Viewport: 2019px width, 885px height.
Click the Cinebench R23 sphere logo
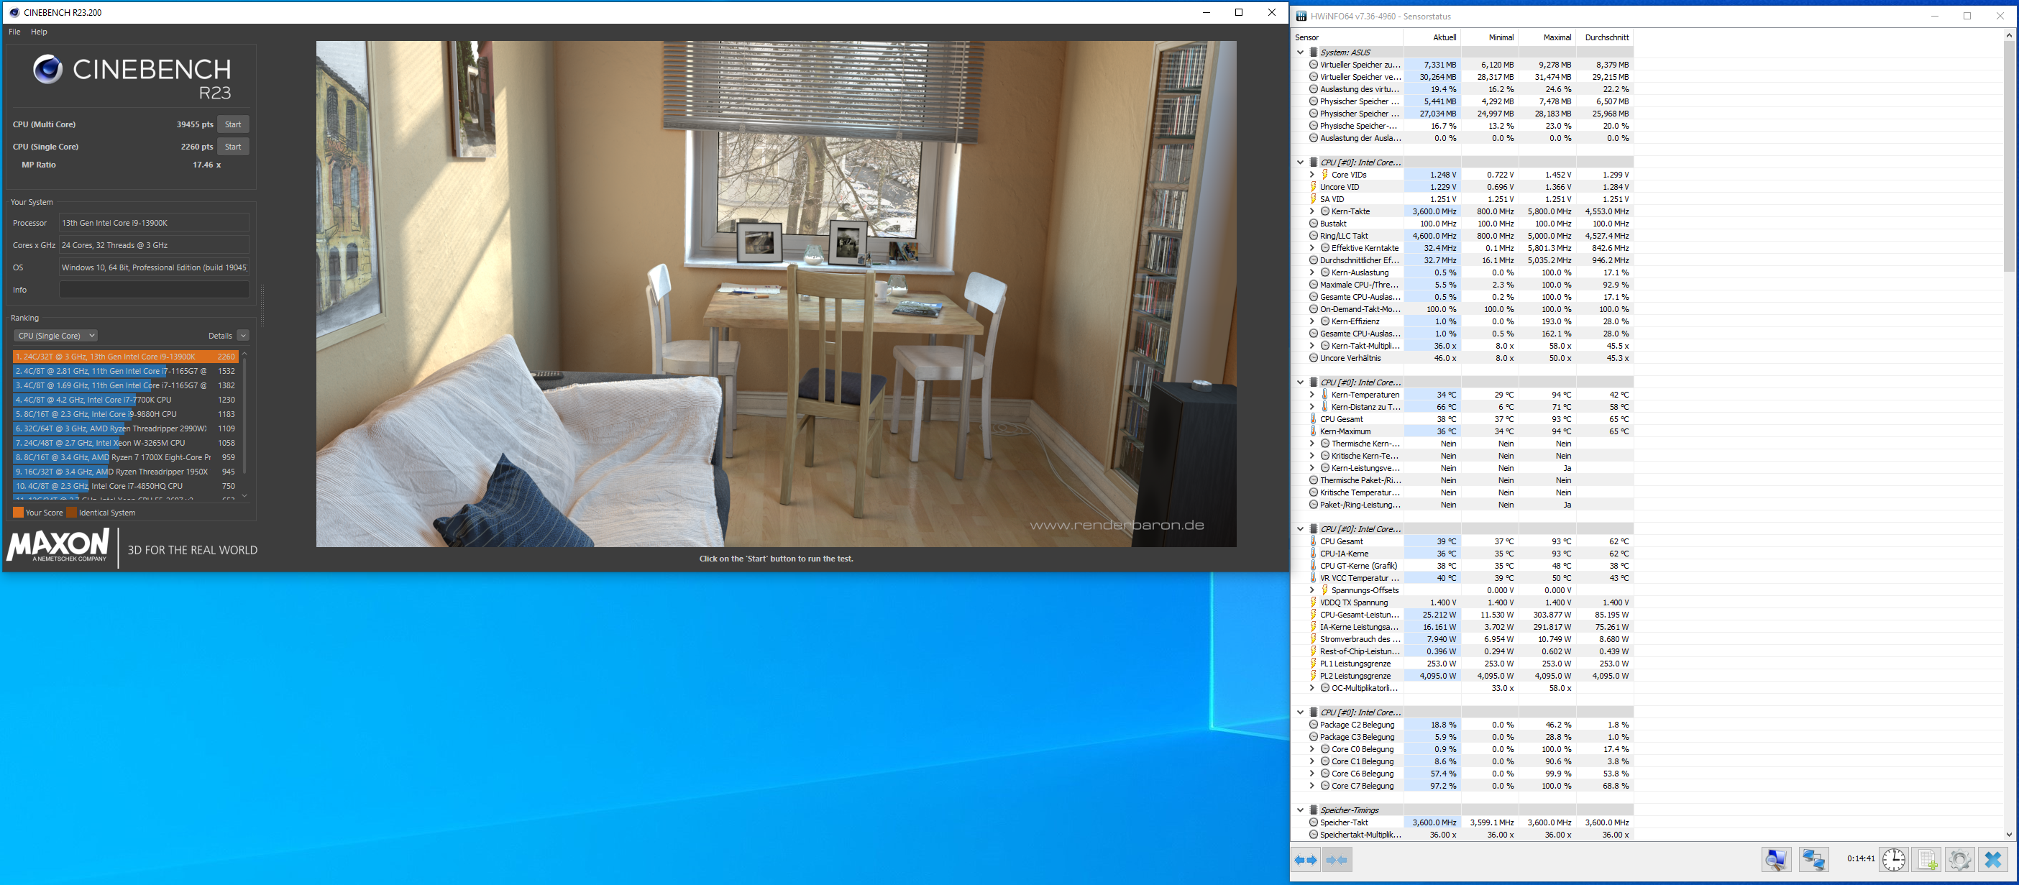[x=47, y=70]
